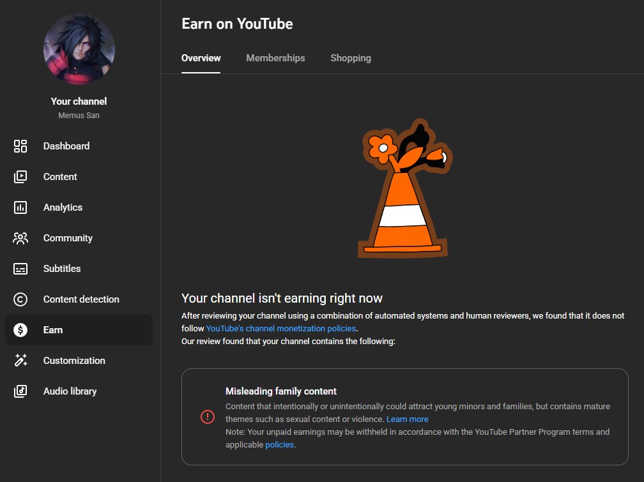
Task: Click the Learn more link
Action: click(x=408, y=419)
